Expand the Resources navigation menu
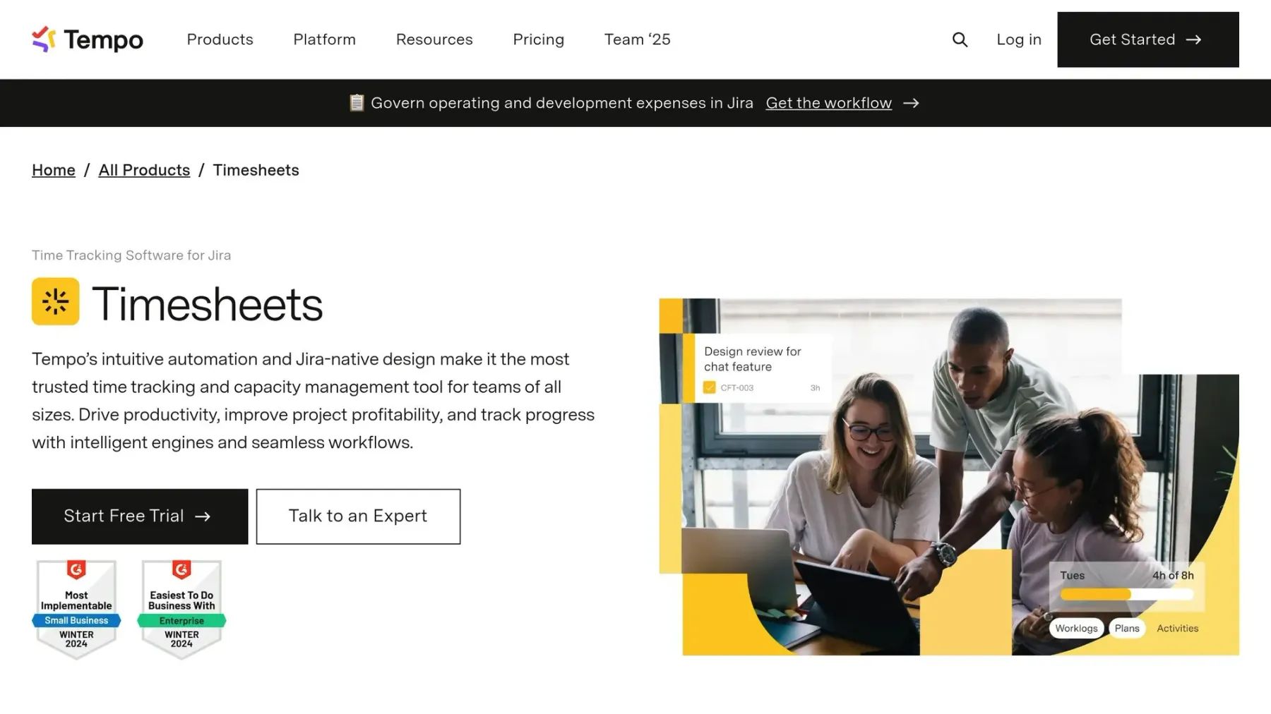This screenshot has height=714, width=1271. 434,40
